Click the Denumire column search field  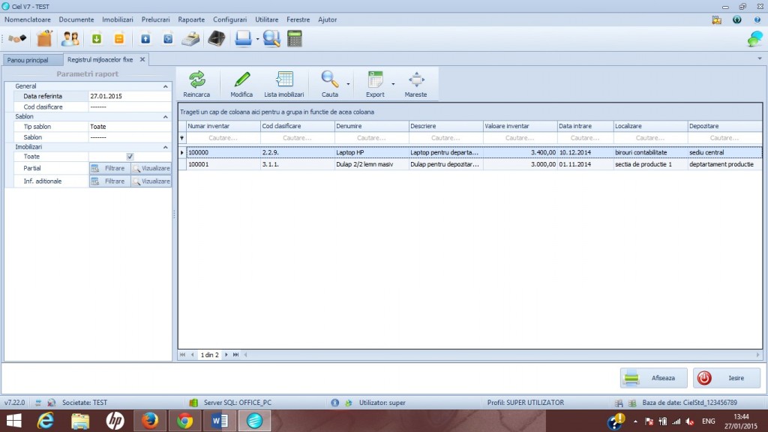click(x=372, y=138)
